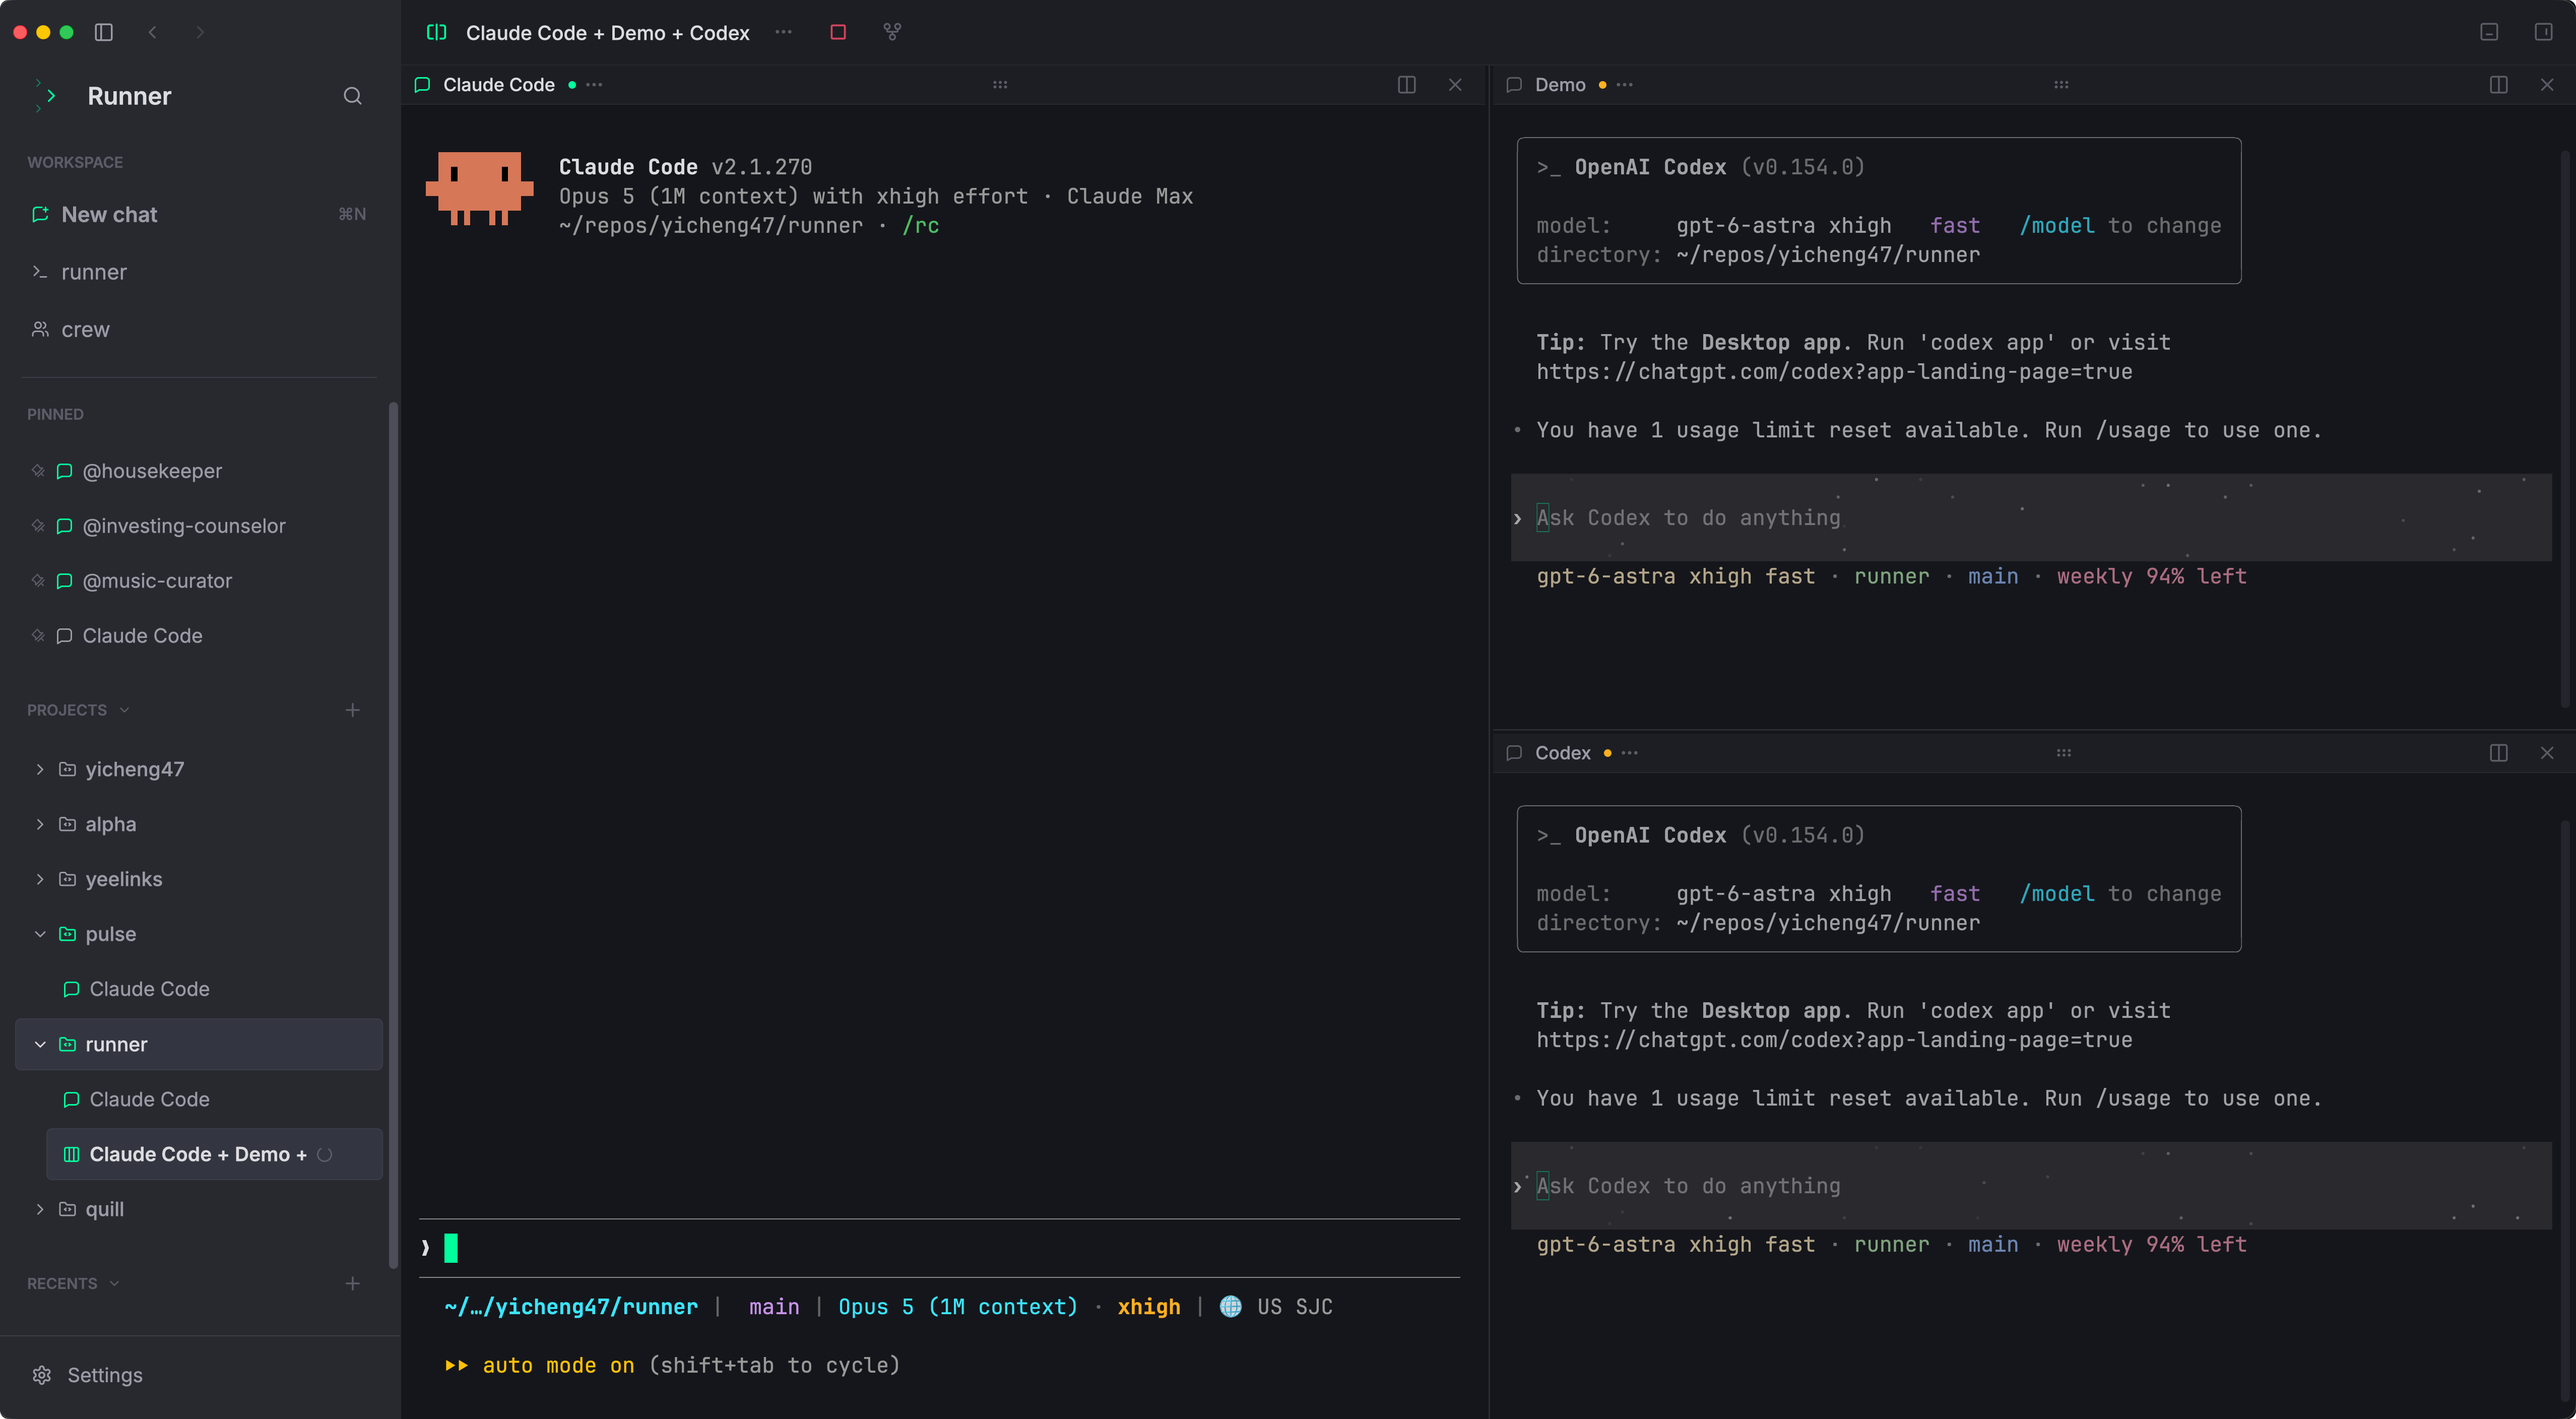The image size is (2576, 1419).
Task: Open the Codex pane options menu
Action: point(1630,753)
